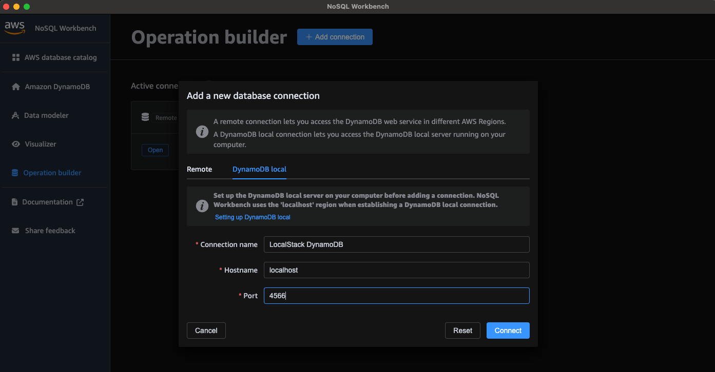Open the Setting up DynamoDB local link

(x=253, y=217)
